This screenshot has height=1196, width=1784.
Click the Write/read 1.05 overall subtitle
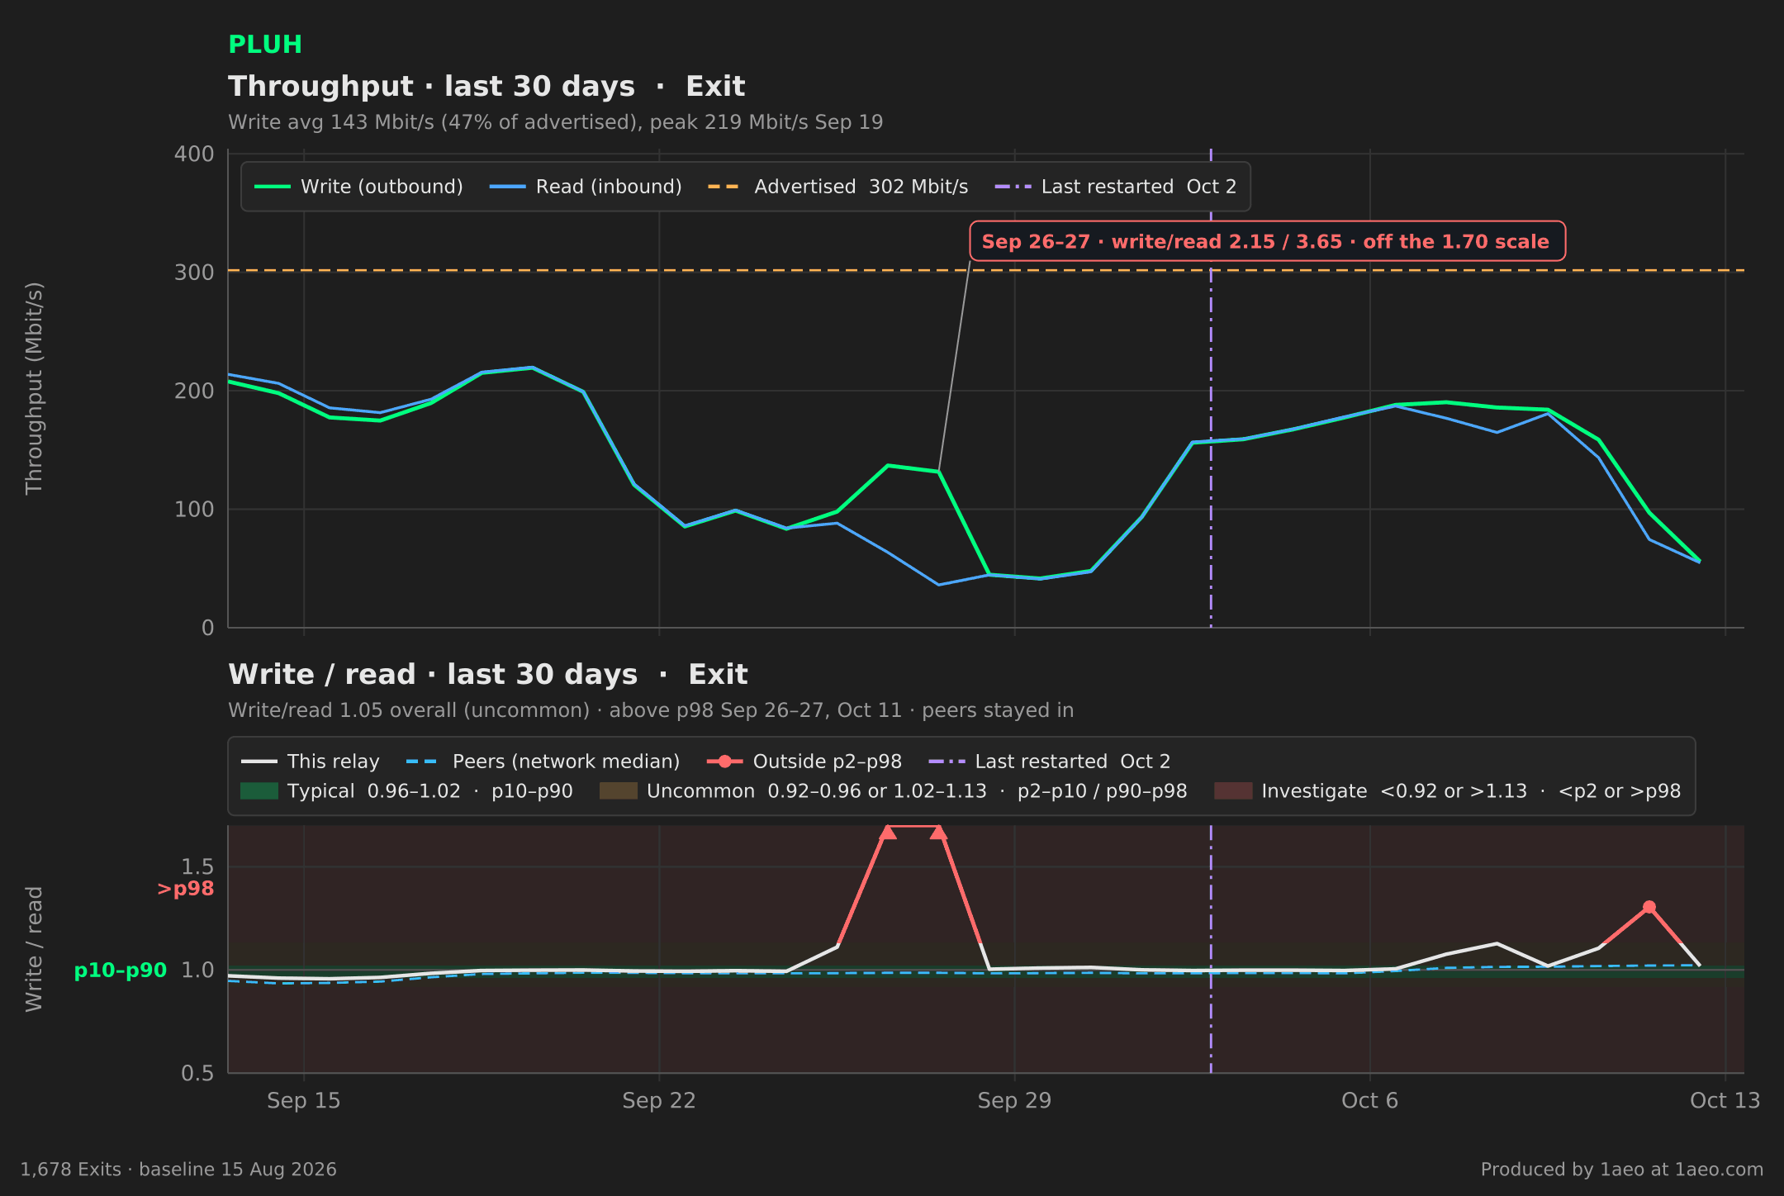click(x=651, y=710)
